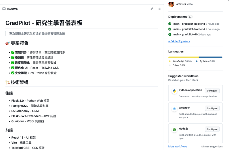Image resolution: width=229 pixels, height=150 pixels.
Task: Click the Suggested workflows heading
Action: pyautogui.click(x=183, y=76)
